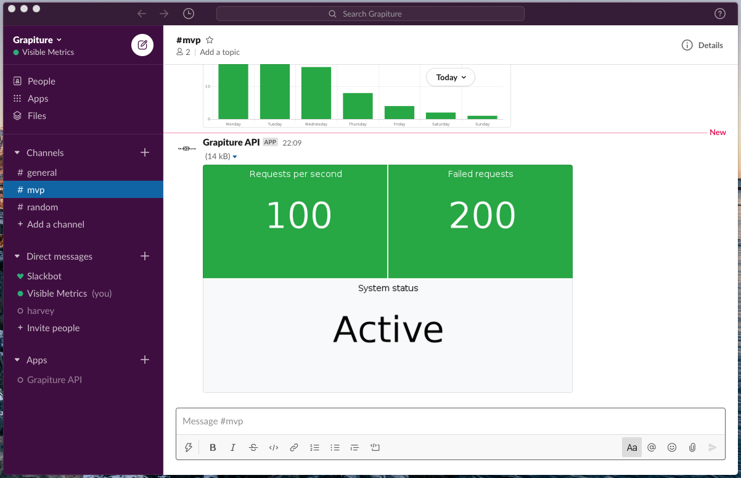Toggle blockquote formatting

click(354, 448)
